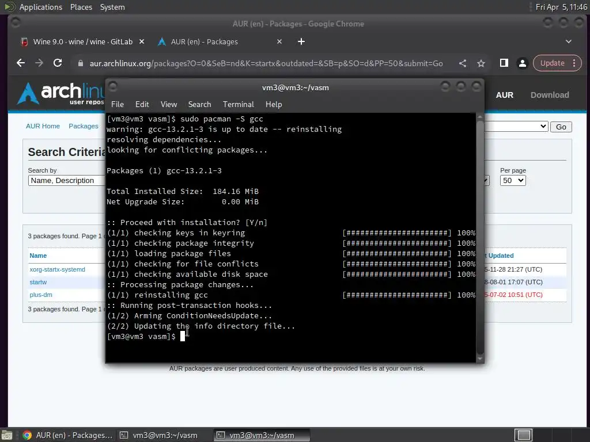Click text 'Packages (1) gcc-13.2.1-3'
The image size is (590, 442).
click(x=164, y=170)
